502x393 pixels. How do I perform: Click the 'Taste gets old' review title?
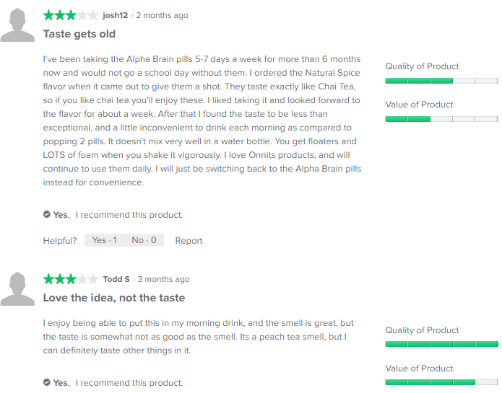(79, 34)
